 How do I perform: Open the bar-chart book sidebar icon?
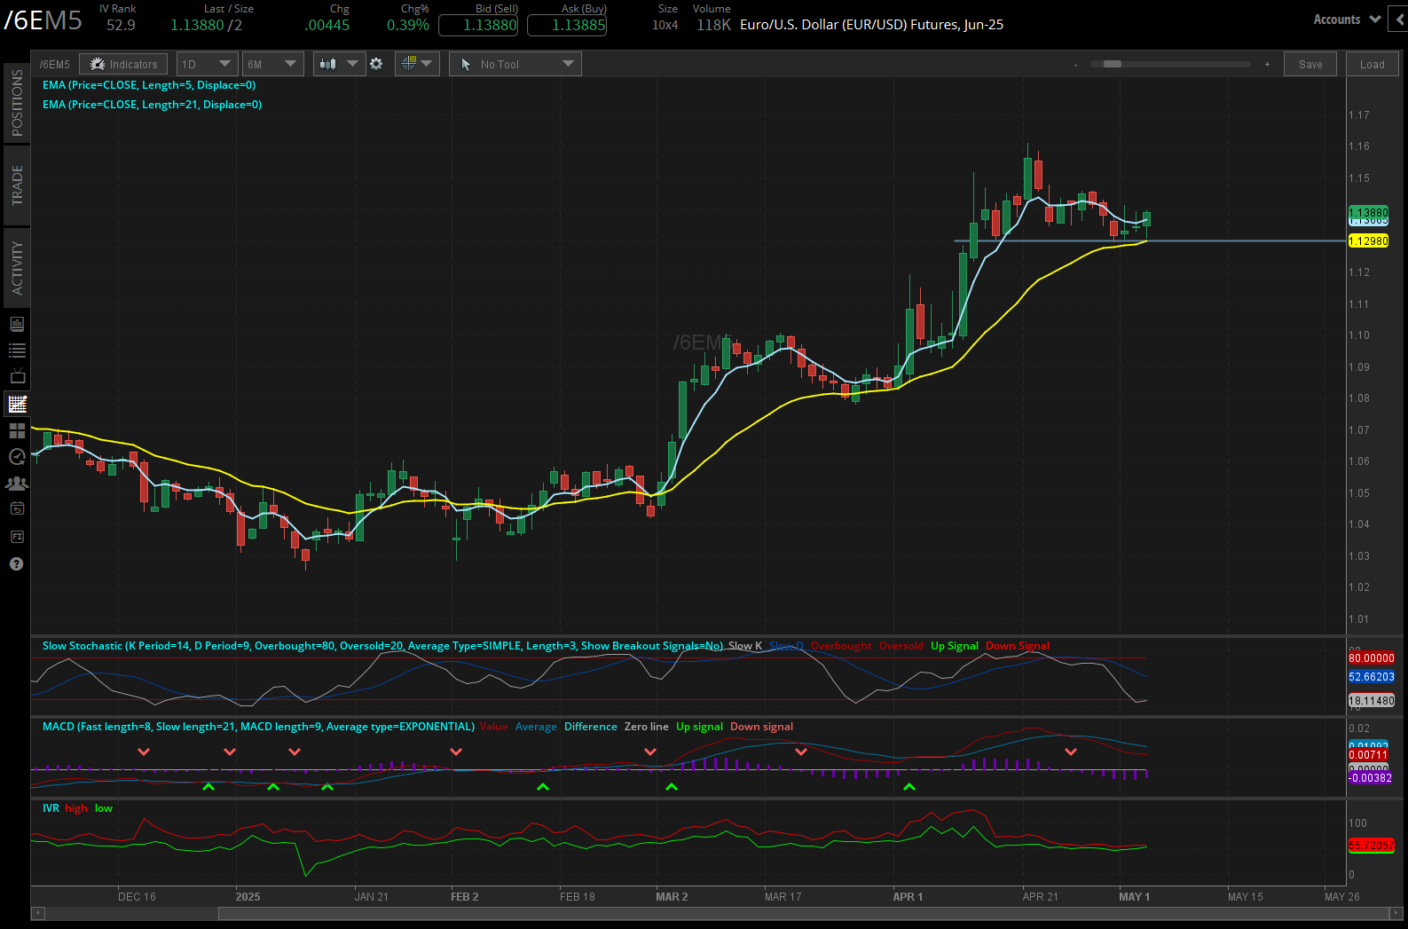[17, 324]
